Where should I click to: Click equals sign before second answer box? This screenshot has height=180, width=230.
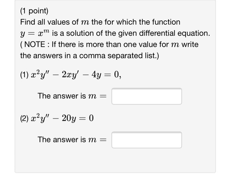(103, 140)
